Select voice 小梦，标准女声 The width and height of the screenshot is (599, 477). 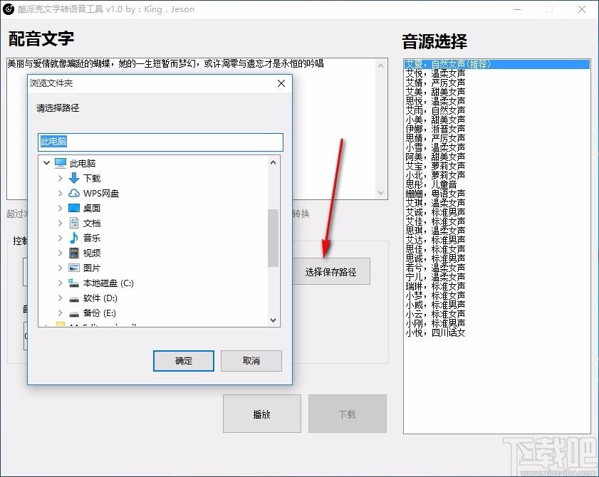[x=435, y=295]
